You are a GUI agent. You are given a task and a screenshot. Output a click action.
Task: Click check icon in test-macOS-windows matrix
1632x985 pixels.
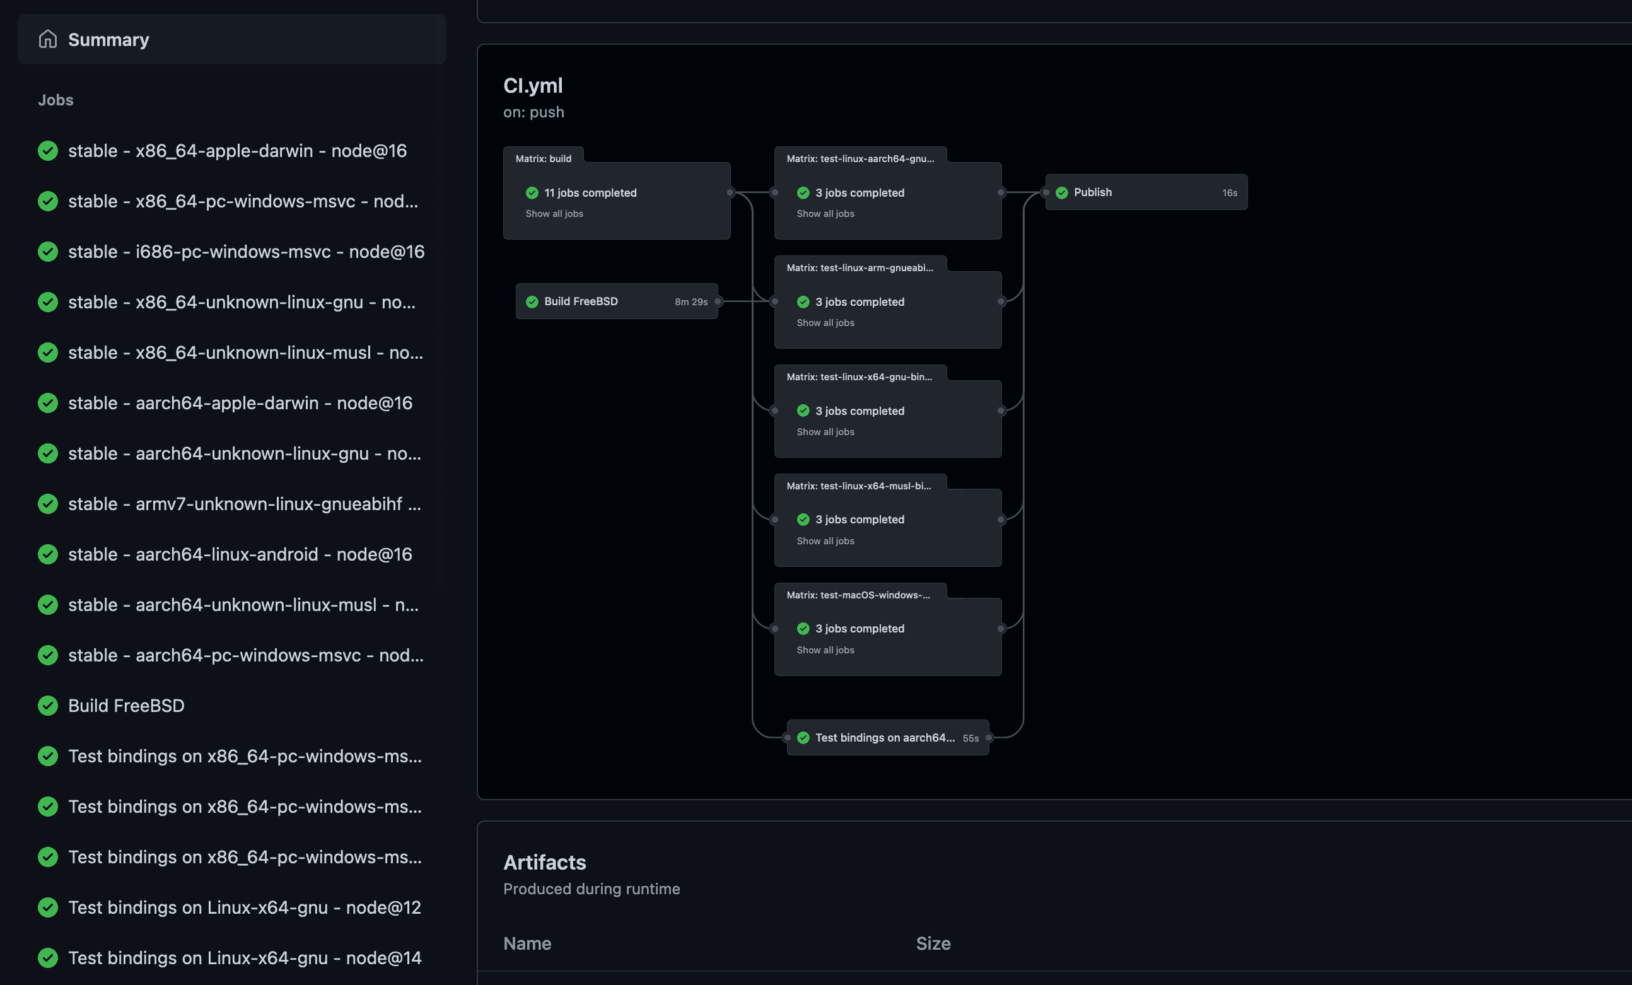(803, 629)
